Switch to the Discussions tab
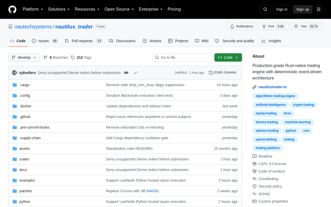 click(122, 41)
